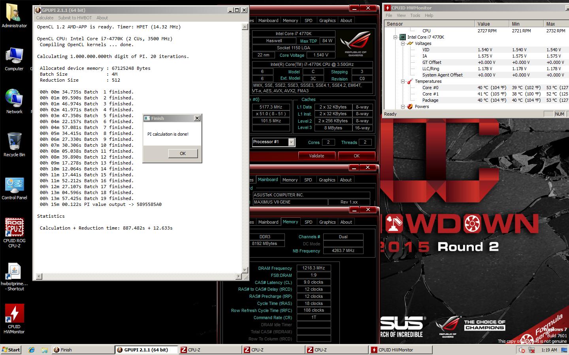Switch to CPUID HWMonitor taskbar button
Screen dimensions: 569x355
pyautogui.click(x=401, y=350)
